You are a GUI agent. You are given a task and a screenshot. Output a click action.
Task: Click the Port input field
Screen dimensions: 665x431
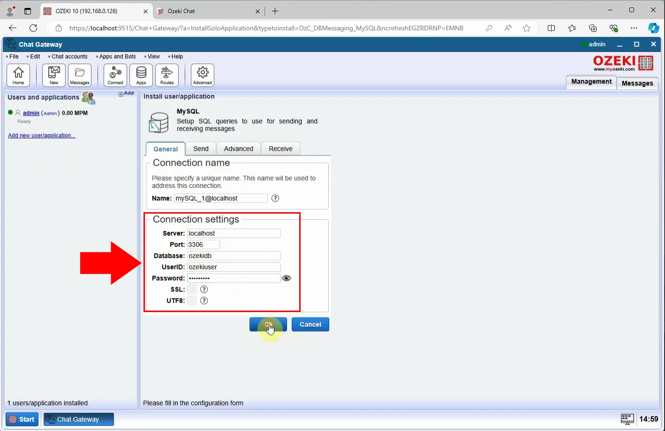point(204,245)
